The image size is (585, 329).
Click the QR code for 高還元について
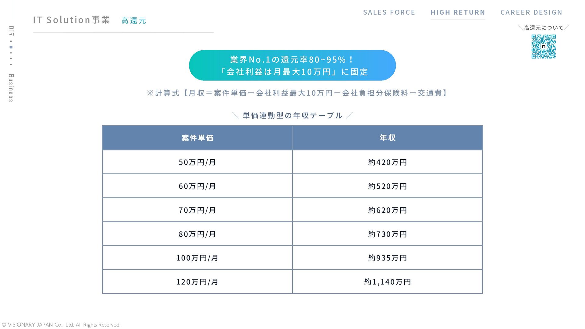[544, 46]
